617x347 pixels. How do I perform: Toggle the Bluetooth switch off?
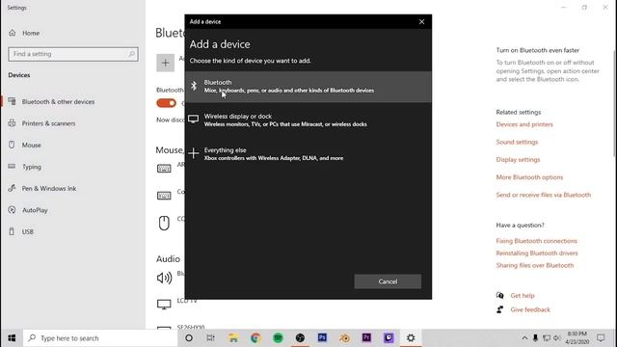tap(166, 103)
